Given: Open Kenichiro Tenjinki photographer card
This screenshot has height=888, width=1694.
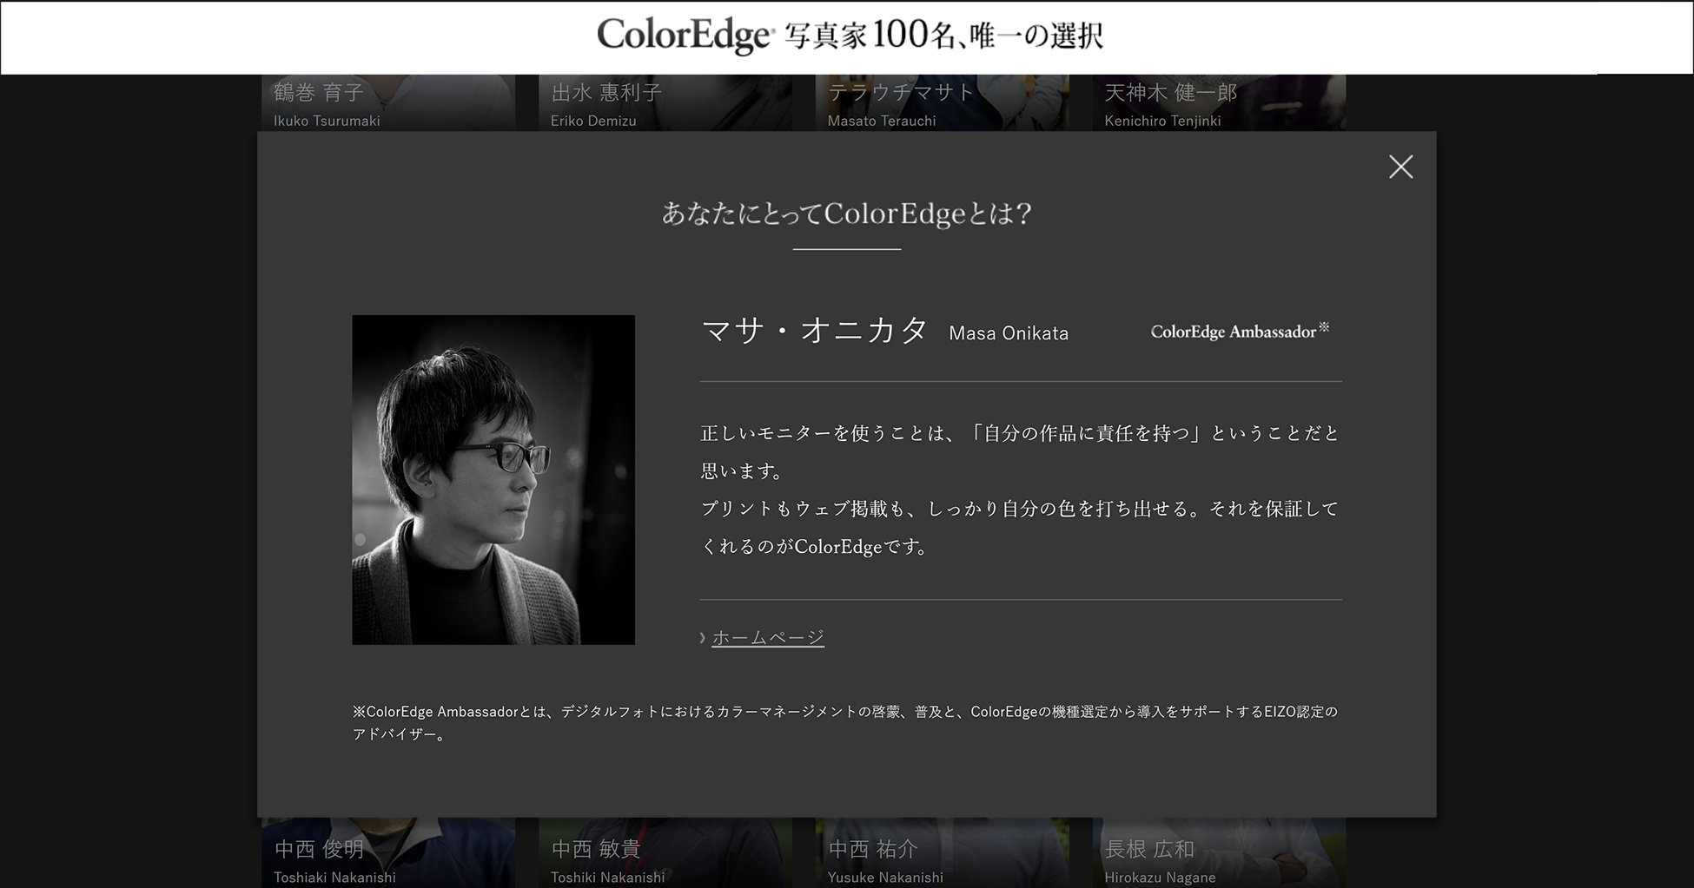Looking at the screenshot, I should [1219, 102].
